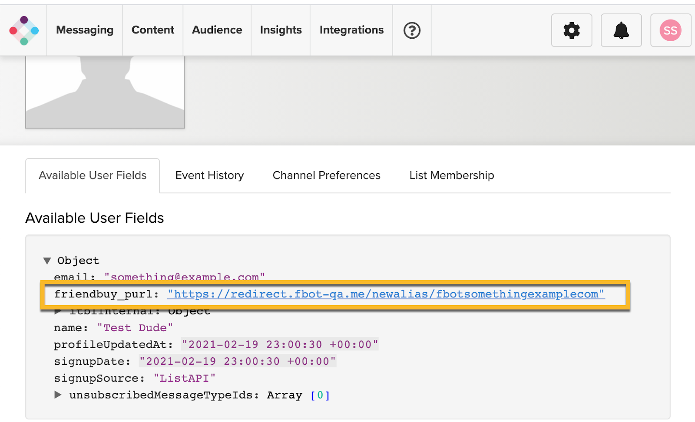Open the Content menu
695x422 pixels.
coord(153,30)
